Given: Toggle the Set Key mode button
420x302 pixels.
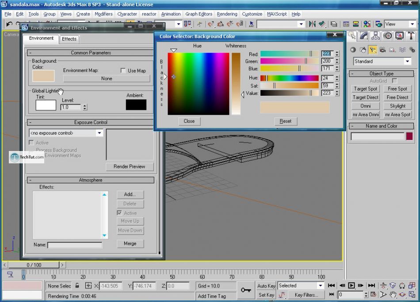Looking at the screenshot, I should (x=266, y=295).
